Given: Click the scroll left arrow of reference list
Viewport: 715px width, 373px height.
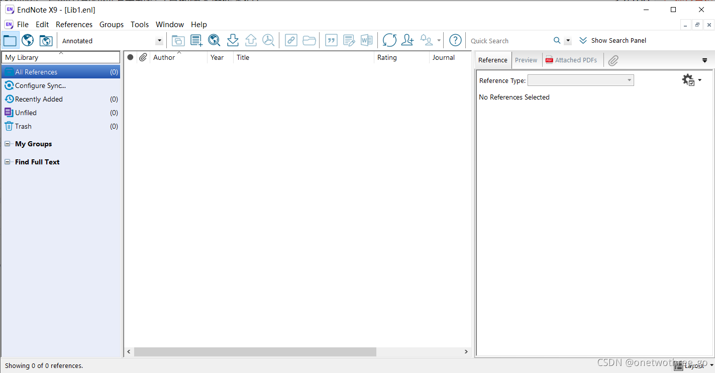Looking at the screenshot, I should tap(129, 352).
